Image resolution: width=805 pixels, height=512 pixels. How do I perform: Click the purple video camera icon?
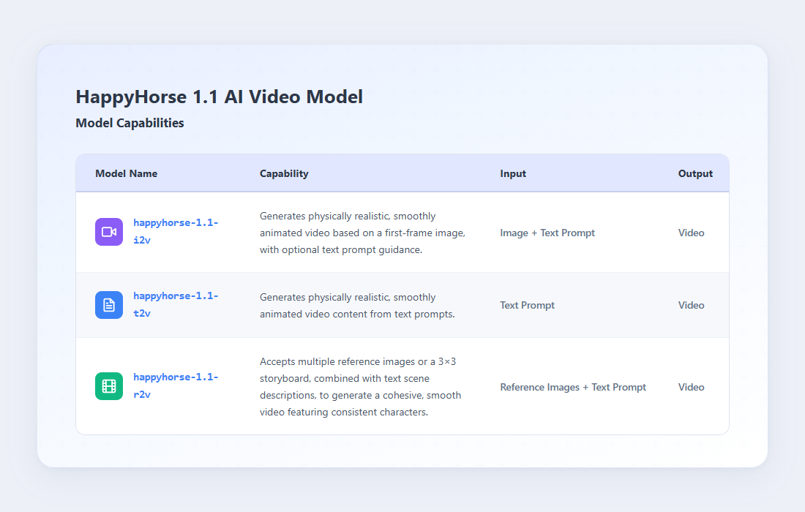pyautogui.click(x=109, y=232)
